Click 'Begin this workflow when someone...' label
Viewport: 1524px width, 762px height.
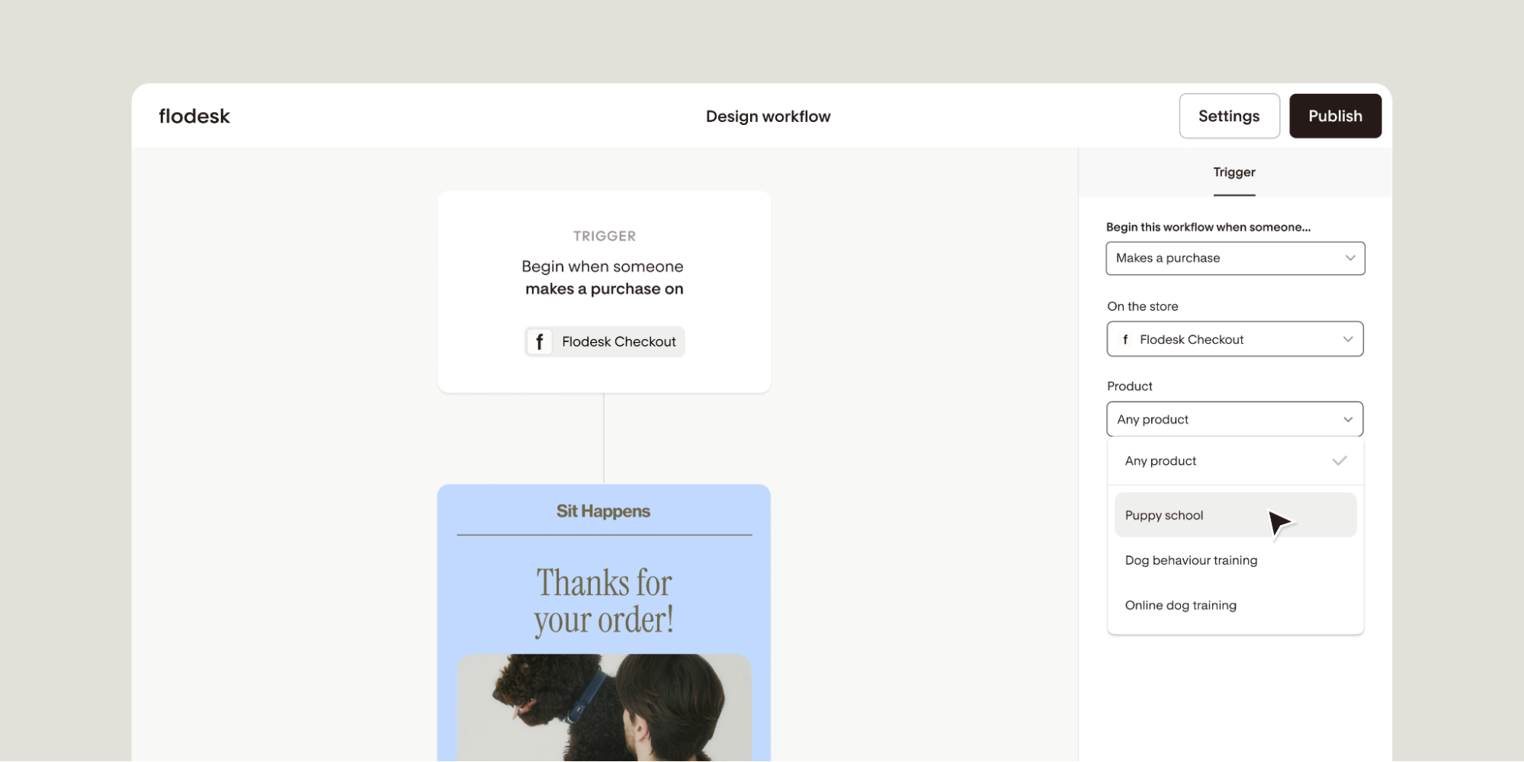[x=1208, y=227]
